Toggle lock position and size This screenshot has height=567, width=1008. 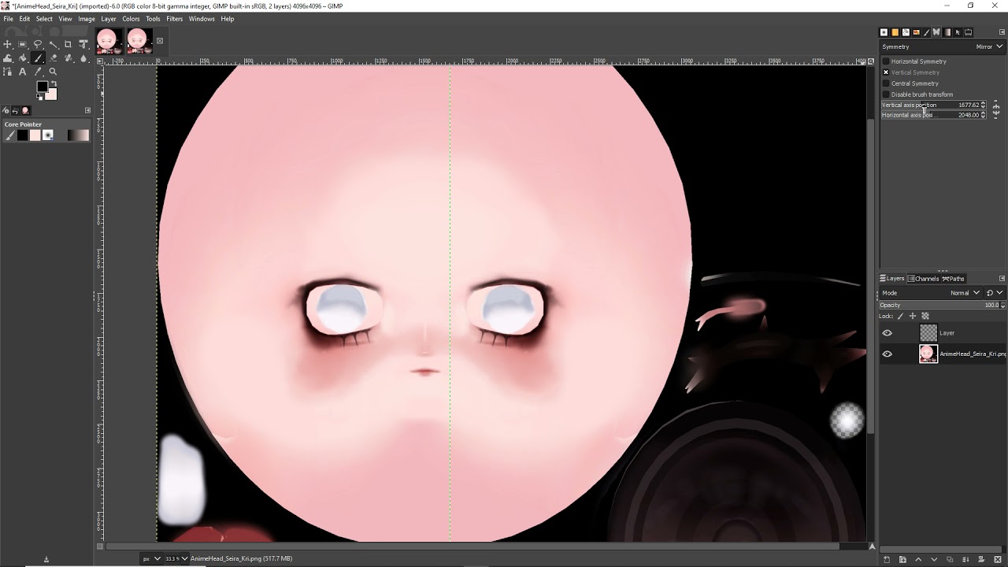tap(913, 316)
